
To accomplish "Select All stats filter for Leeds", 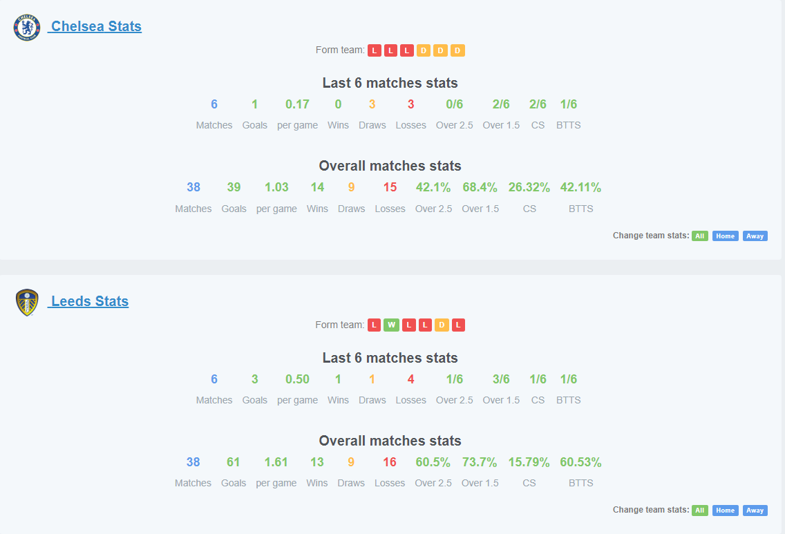I will pyautogui.click(x=700, y=511).
